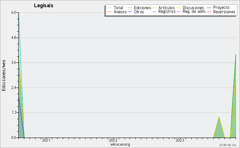This screenshot has height=148, width=240.
Task: Click the CC BY-SA 3.0 license text
Action: tap(228, 145)
